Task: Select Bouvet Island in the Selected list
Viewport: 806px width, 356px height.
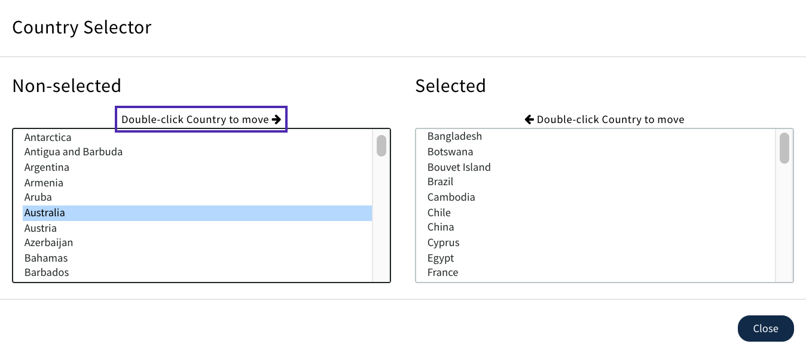Action: coord(459,167)
